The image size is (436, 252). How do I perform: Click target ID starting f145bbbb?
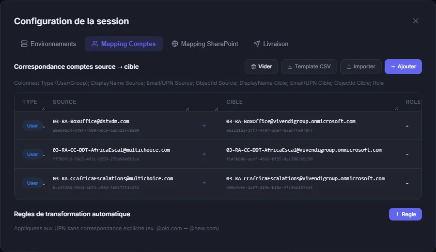coord(269,159)
